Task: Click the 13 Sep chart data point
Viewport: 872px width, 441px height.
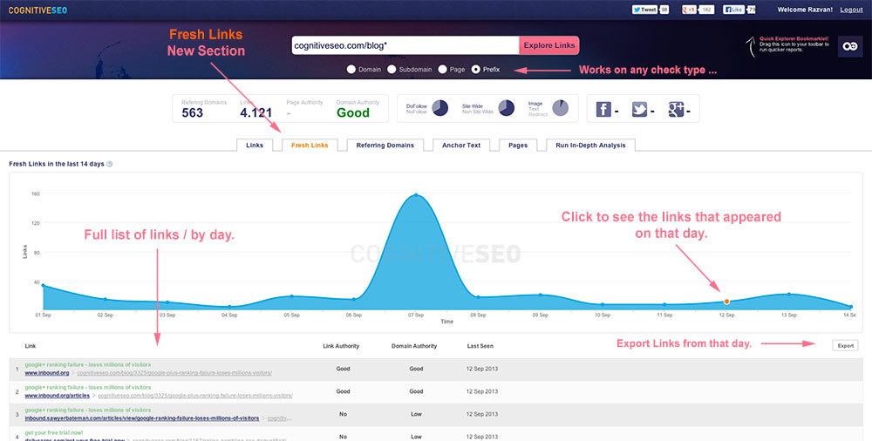Action: pyautogui.click(x=788, y=295)
